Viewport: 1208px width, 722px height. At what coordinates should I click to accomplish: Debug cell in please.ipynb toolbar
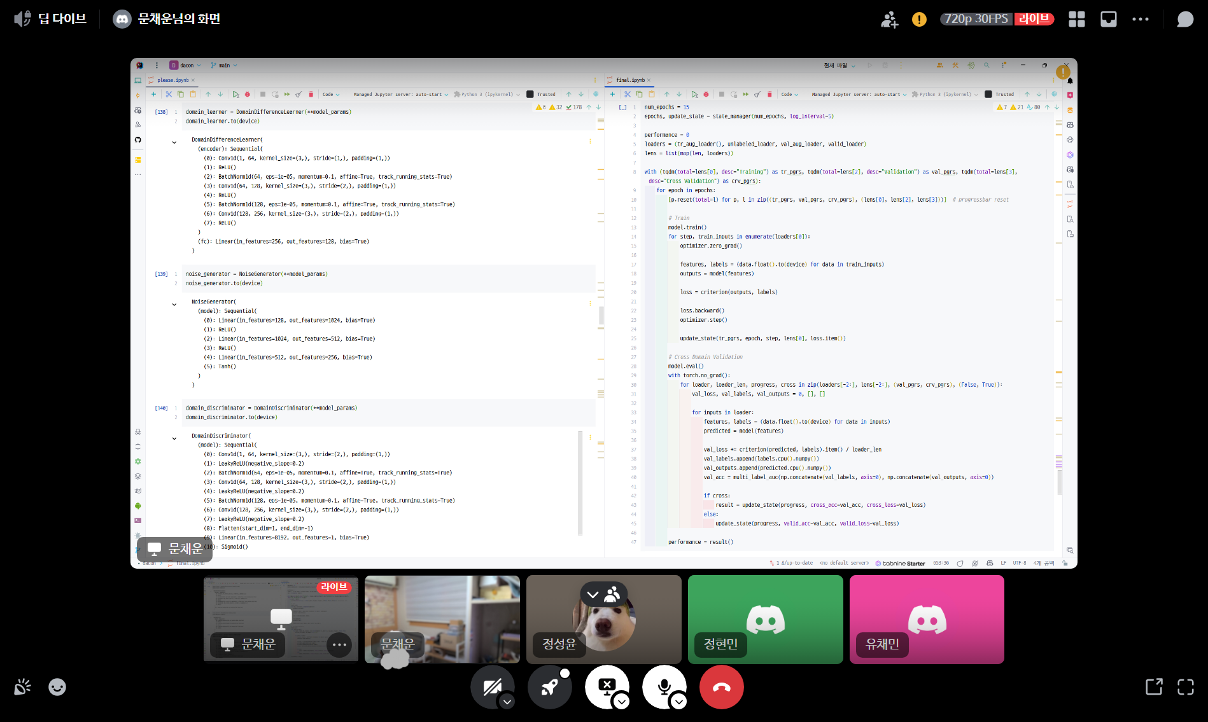coord(248,94)
